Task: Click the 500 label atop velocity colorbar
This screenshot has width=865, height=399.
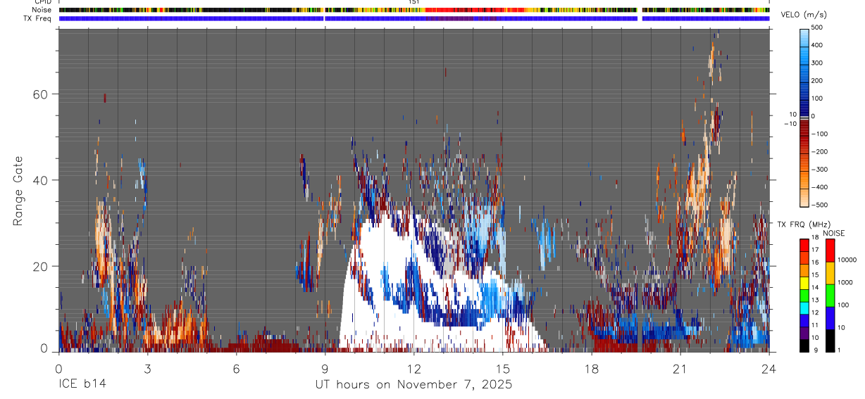Action: [x=817, y=27]
